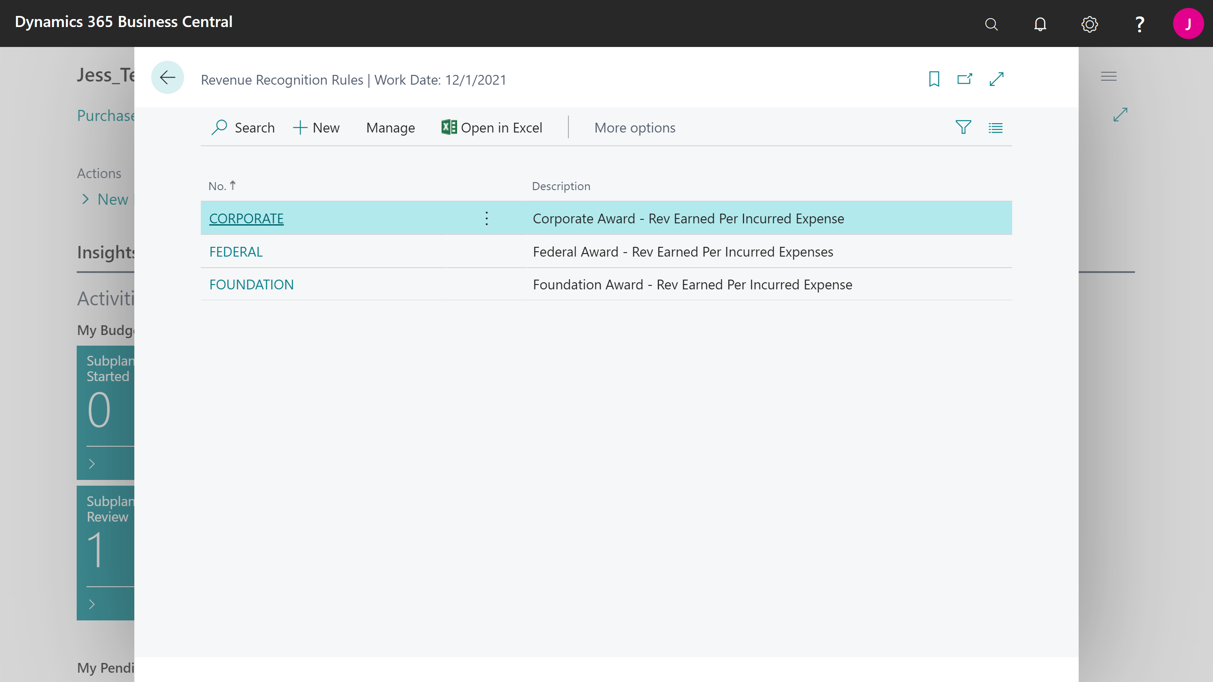Click the expand to full screen icon
Viewport: 1213px width, 682px height.
(996, 78)
